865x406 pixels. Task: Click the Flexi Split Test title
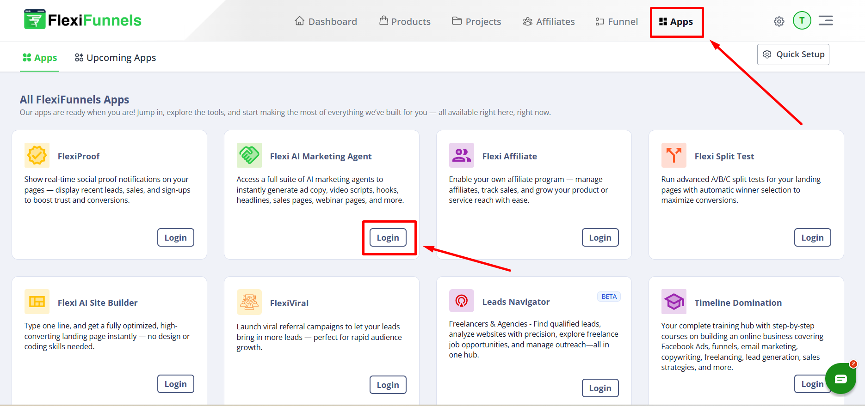(x=724, y=156)
